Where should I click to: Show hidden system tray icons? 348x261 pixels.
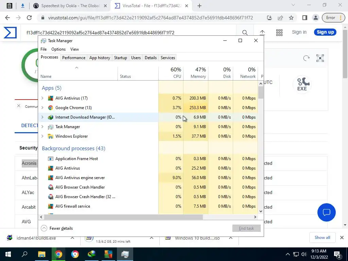pos(288,254)
